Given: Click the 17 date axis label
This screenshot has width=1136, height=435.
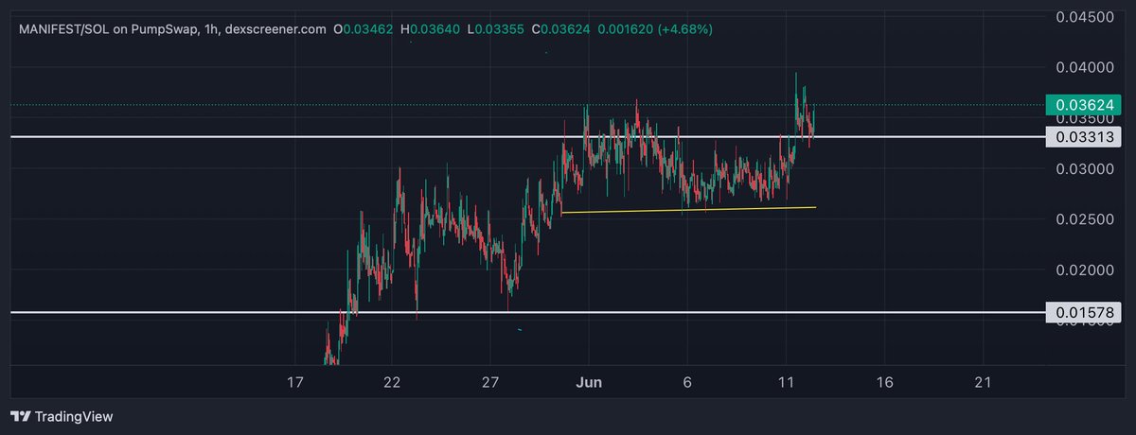Looking at the screenshot, I should (294, 382).
